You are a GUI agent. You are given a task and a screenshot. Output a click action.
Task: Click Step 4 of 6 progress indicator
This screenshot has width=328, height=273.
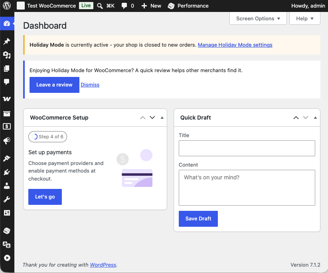click(48, 137)
